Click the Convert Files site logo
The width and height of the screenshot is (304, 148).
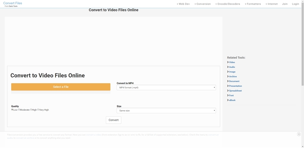coord(13,3)
